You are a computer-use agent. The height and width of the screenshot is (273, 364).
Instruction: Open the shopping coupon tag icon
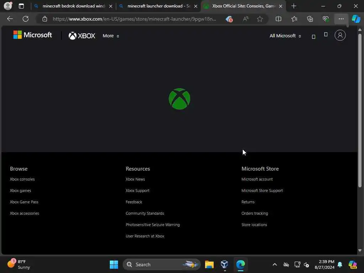229,19
